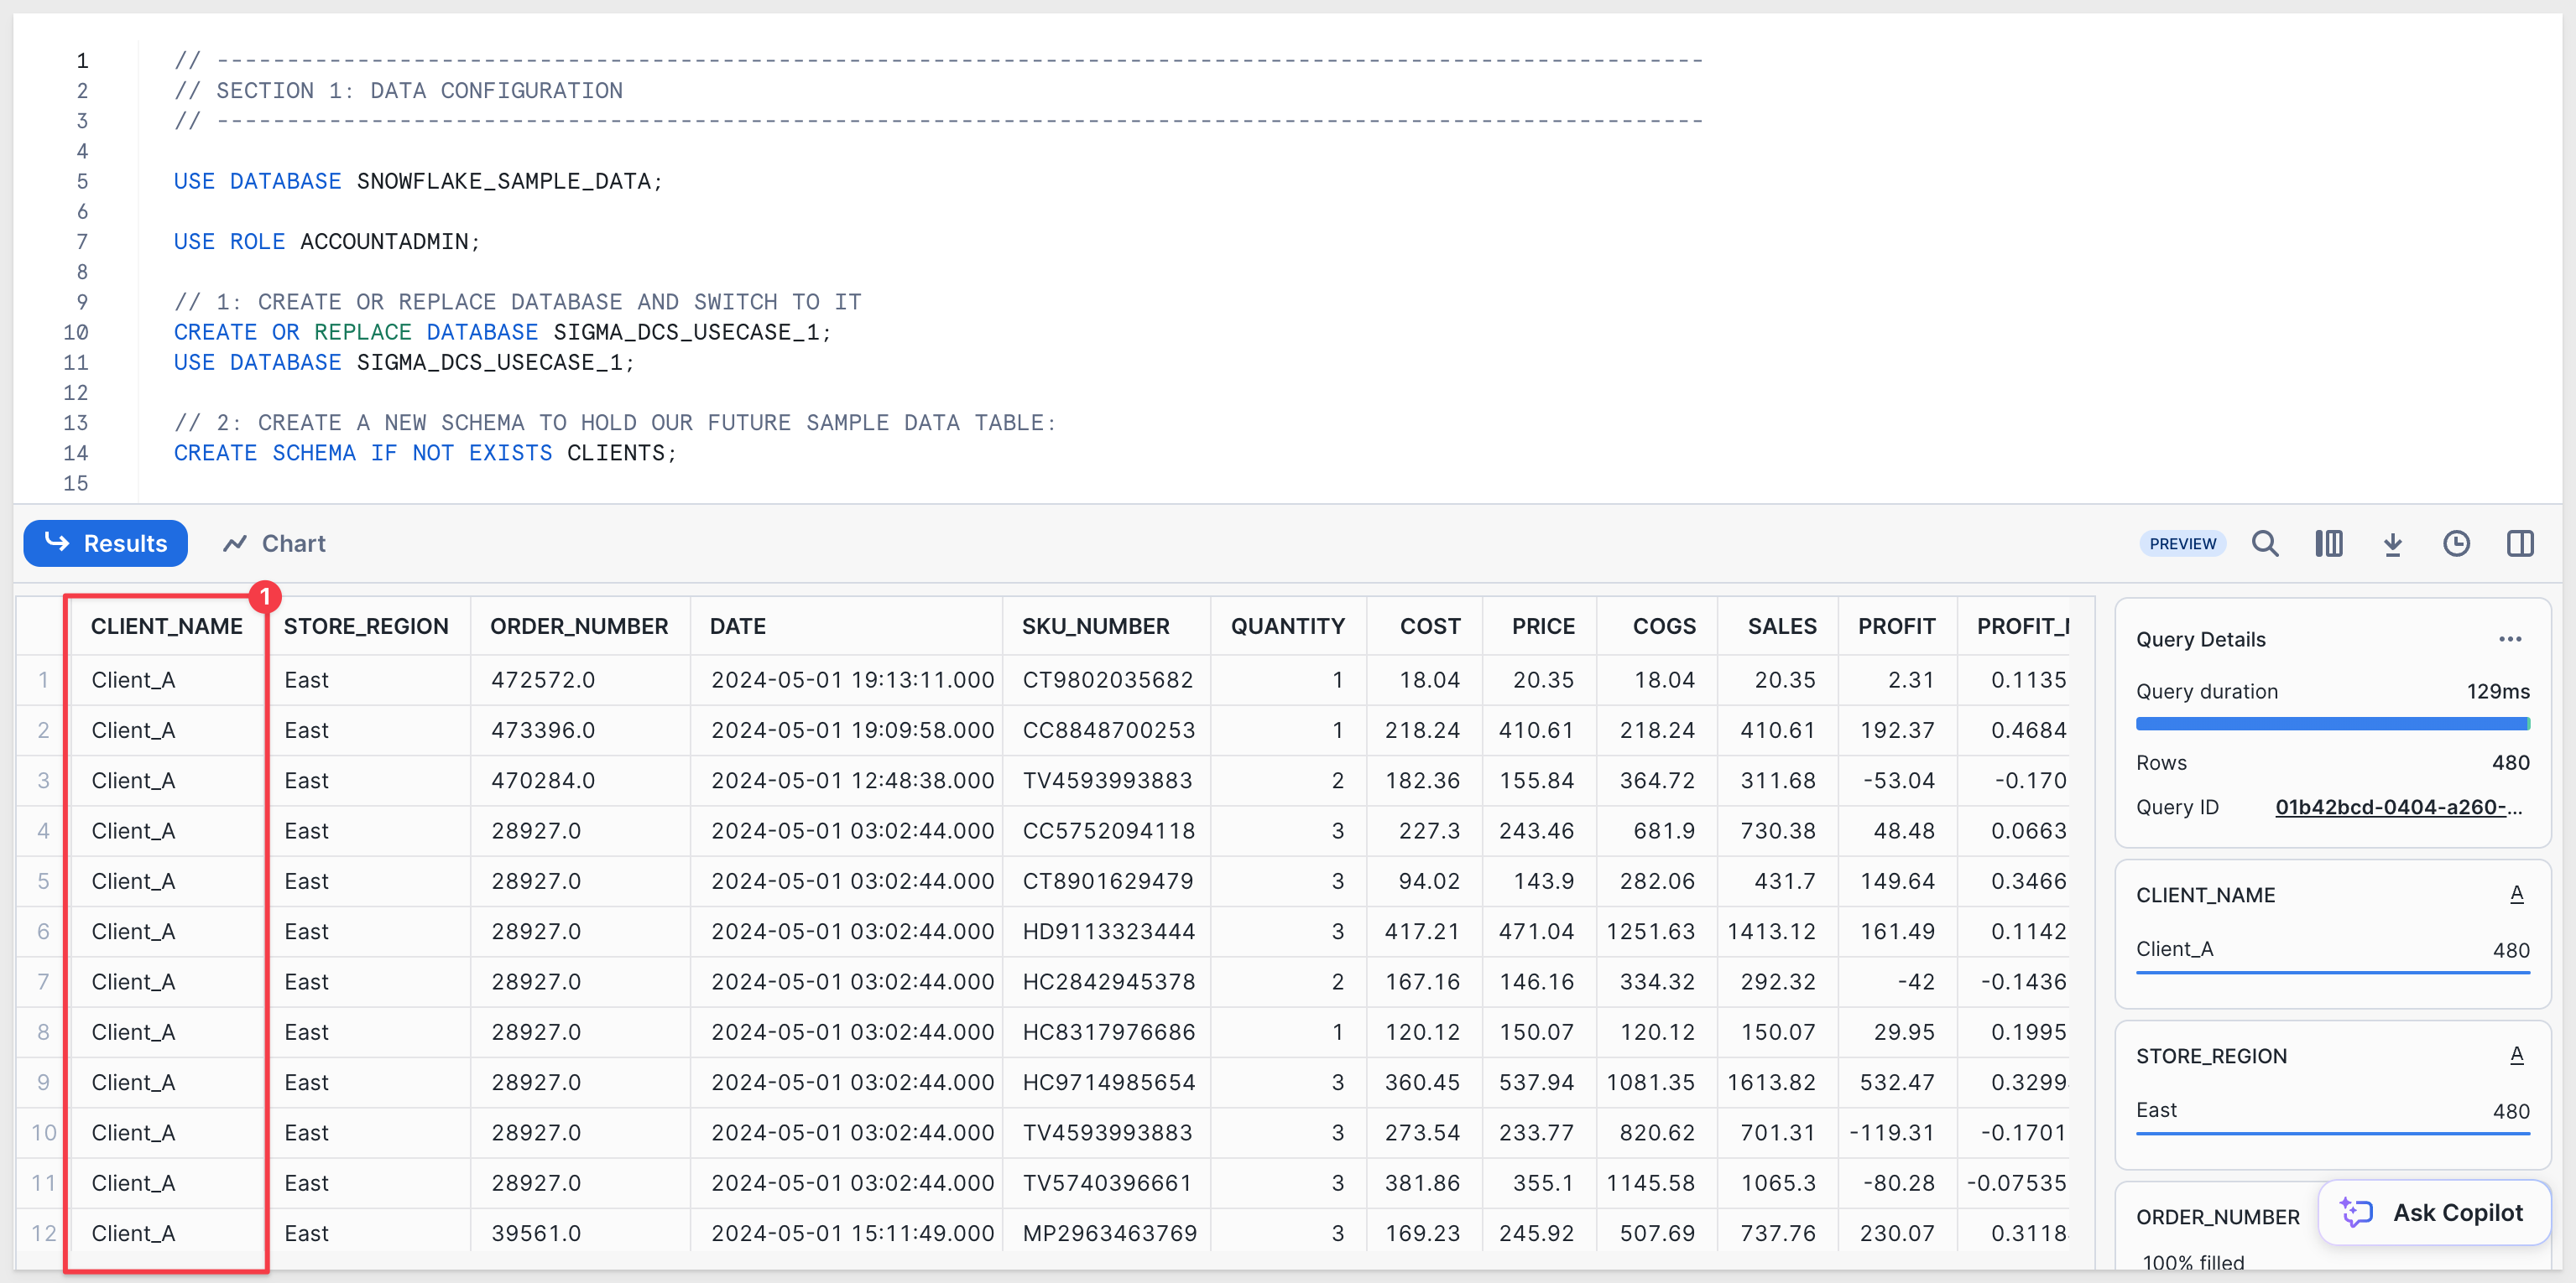Click the search results magnifier icon
Screen dimensions: 2576x1283
click(x=2265, y=543)
